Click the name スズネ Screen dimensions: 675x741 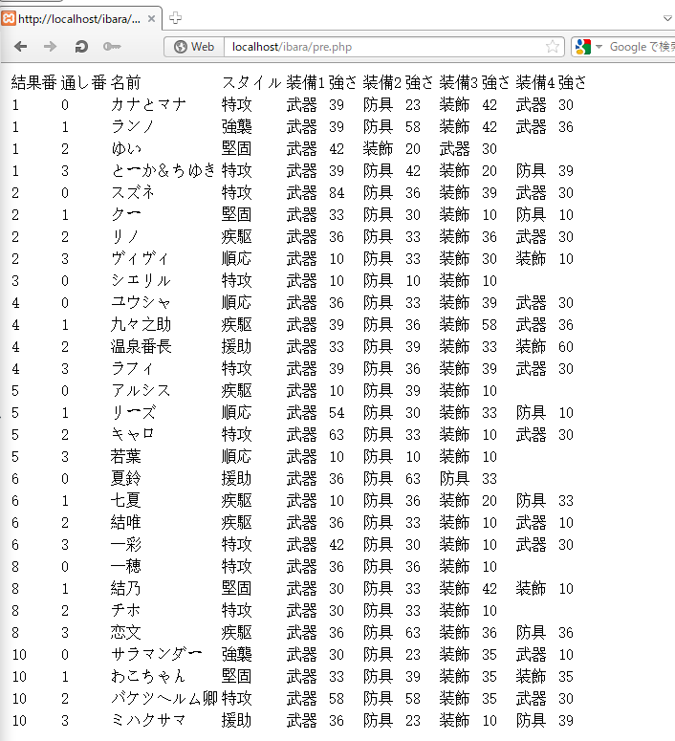point(133,193)
